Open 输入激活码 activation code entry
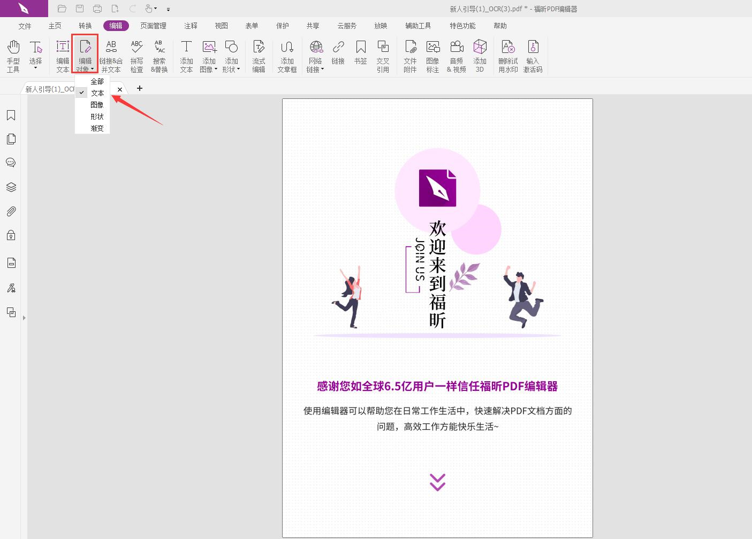Image resolution: width=752 pixels, height=539 pixels. tap(533, 55)
